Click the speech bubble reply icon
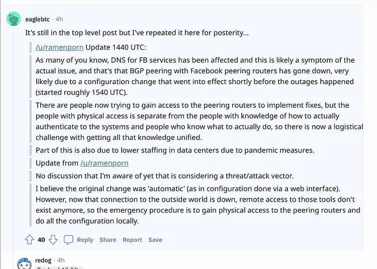This screenshot has height=269, width=377. click(x=69, y=240)
